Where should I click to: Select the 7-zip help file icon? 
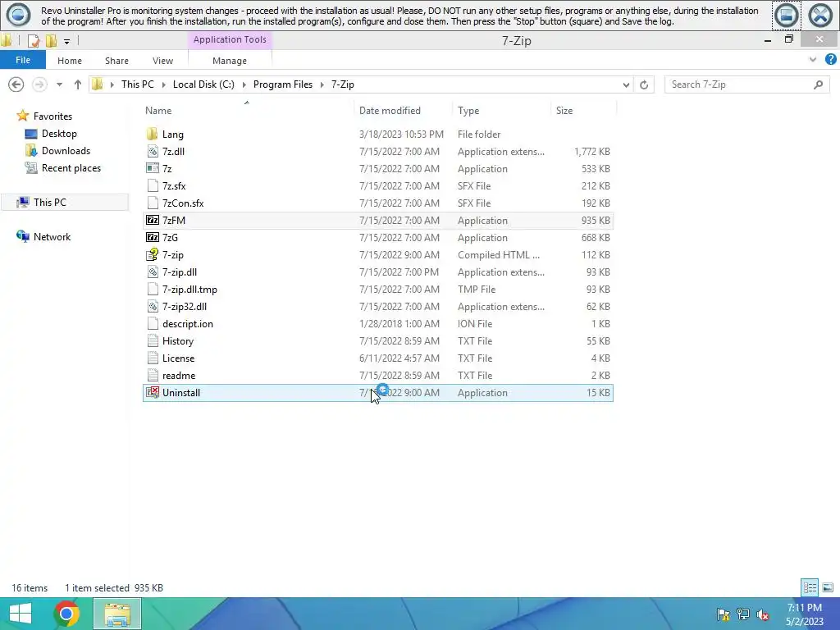153,254
